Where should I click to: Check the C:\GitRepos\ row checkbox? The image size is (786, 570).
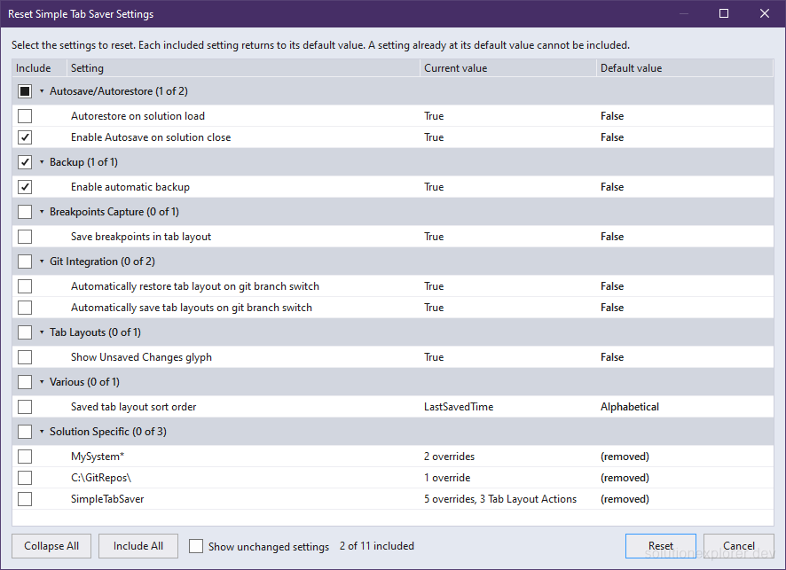[25, 478]
